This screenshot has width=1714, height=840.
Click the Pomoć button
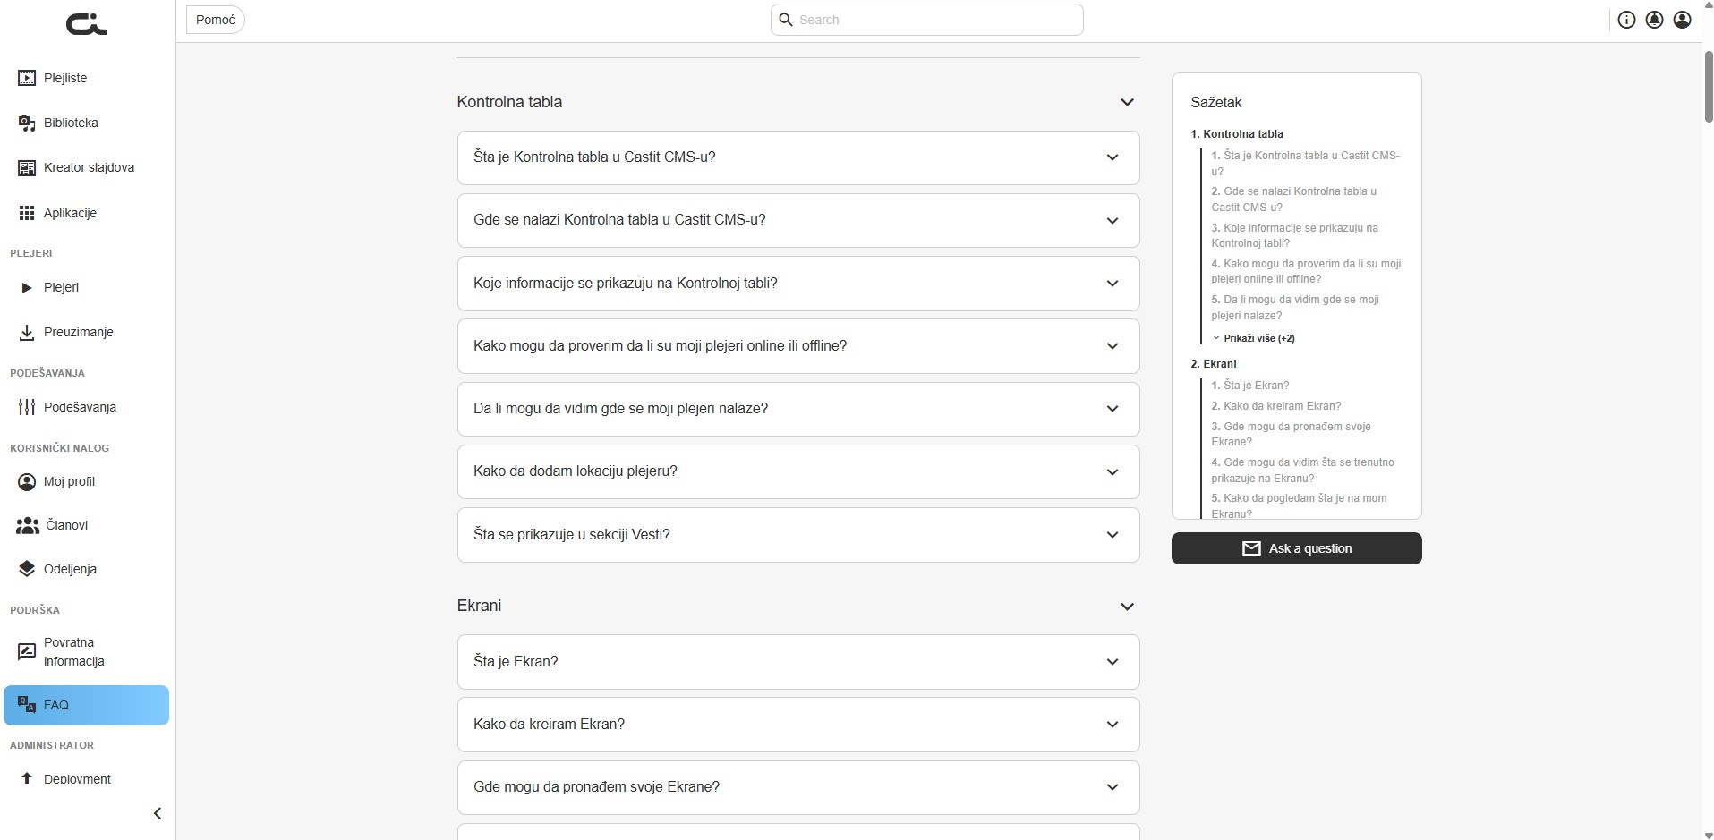pyautogui.click(x=216, y=20)
